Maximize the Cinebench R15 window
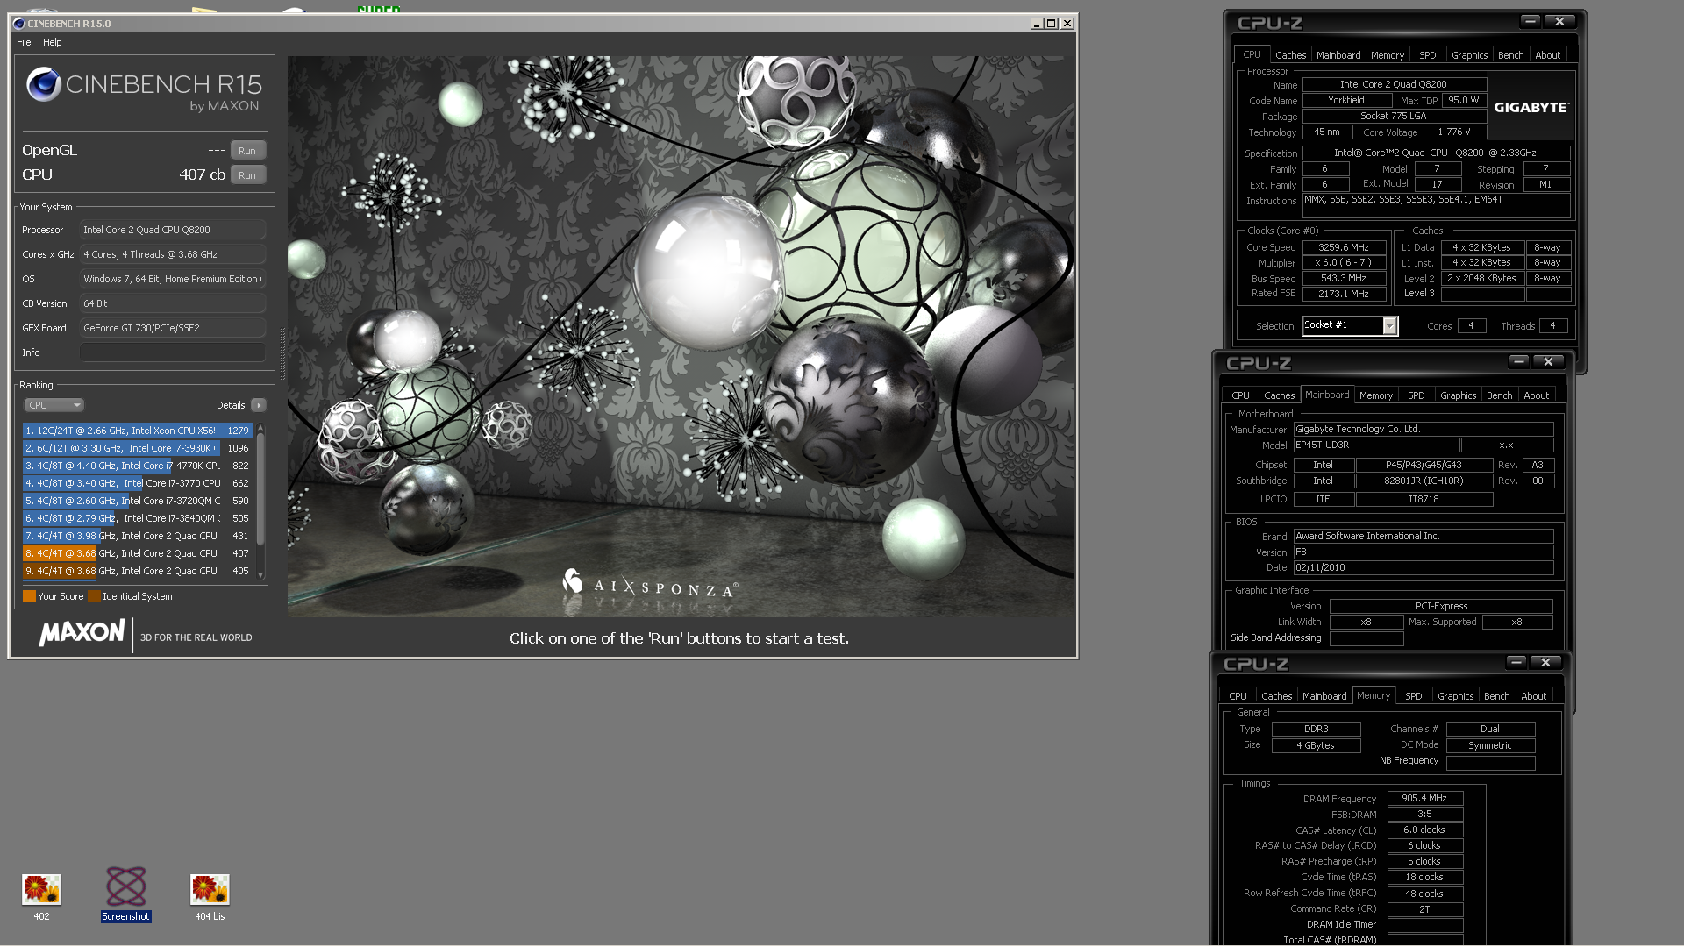Viewport: 1684px width, 947px height. point(1052,24)
